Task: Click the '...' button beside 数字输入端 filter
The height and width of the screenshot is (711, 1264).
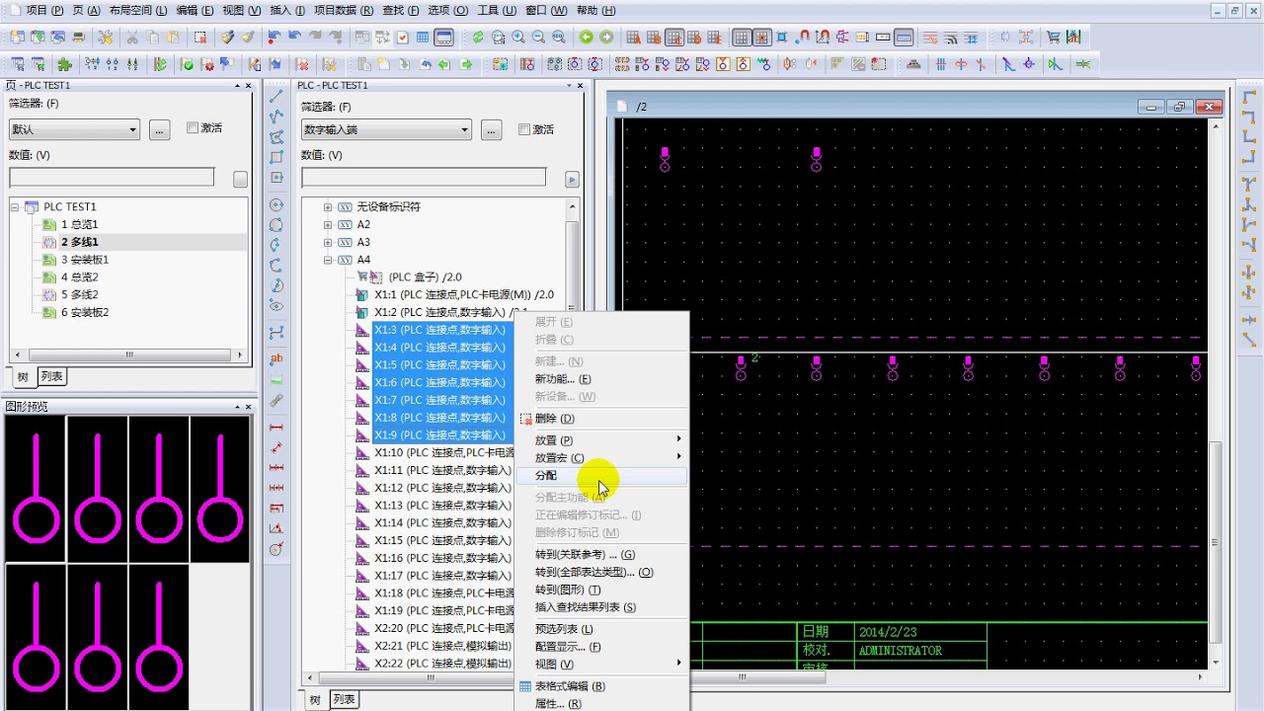Action: [x=492, y=130]
